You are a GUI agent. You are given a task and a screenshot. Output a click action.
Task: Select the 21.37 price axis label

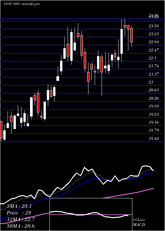point(153,74)
